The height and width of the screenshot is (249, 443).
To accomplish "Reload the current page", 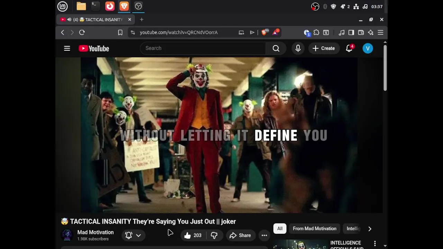I will point(82,33).
